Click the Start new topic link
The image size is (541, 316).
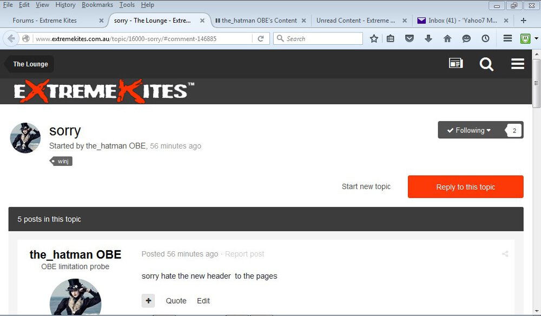click(x=366, y=186)
